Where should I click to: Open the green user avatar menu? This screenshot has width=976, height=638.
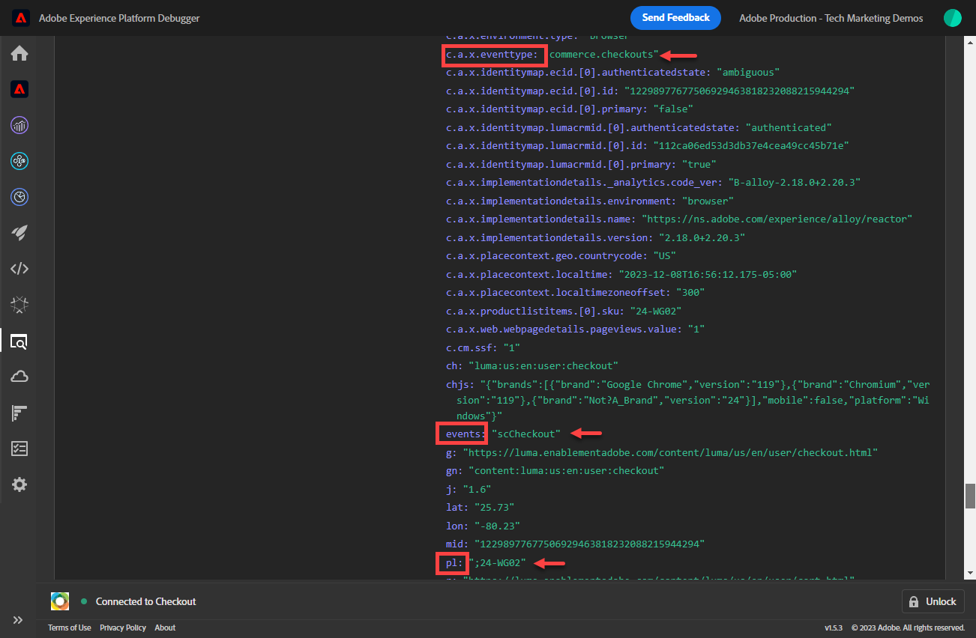point(953,18)
